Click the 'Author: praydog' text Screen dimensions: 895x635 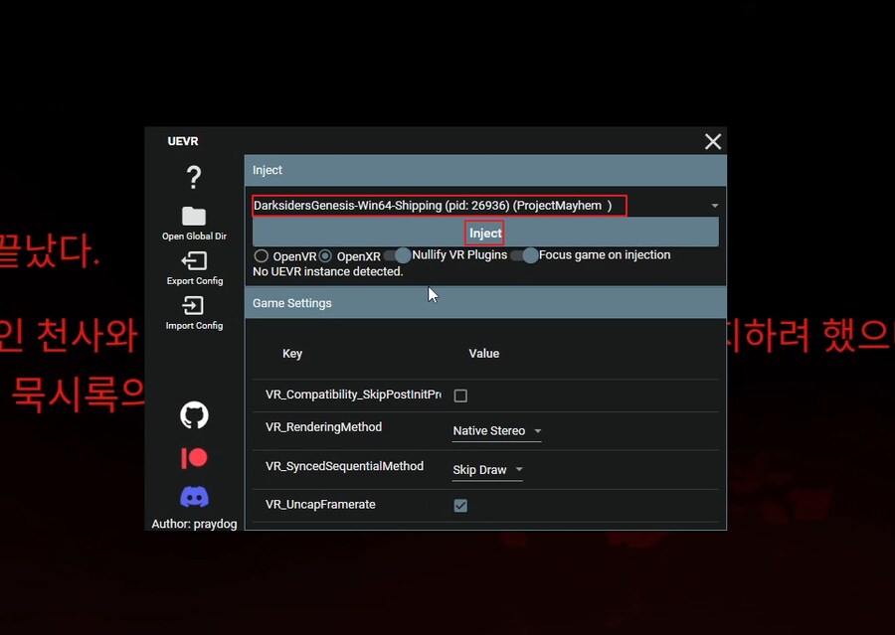pos(194,524)
